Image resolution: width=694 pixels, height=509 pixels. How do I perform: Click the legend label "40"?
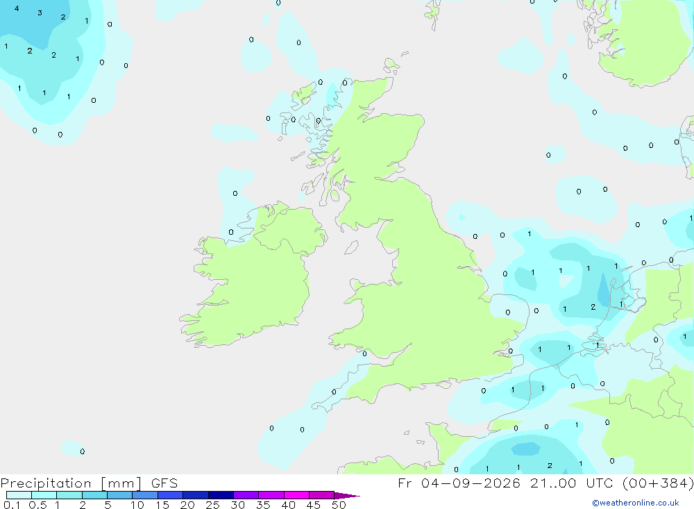click(288, 505)
